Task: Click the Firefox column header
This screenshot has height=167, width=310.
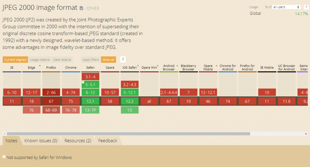Action: point(51,67)
